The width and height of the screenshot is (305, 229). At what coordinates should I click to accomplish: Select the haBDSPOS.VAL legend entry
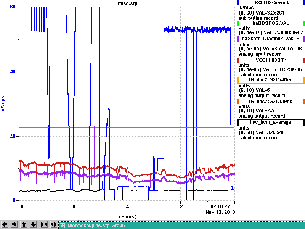pos(271,23)
